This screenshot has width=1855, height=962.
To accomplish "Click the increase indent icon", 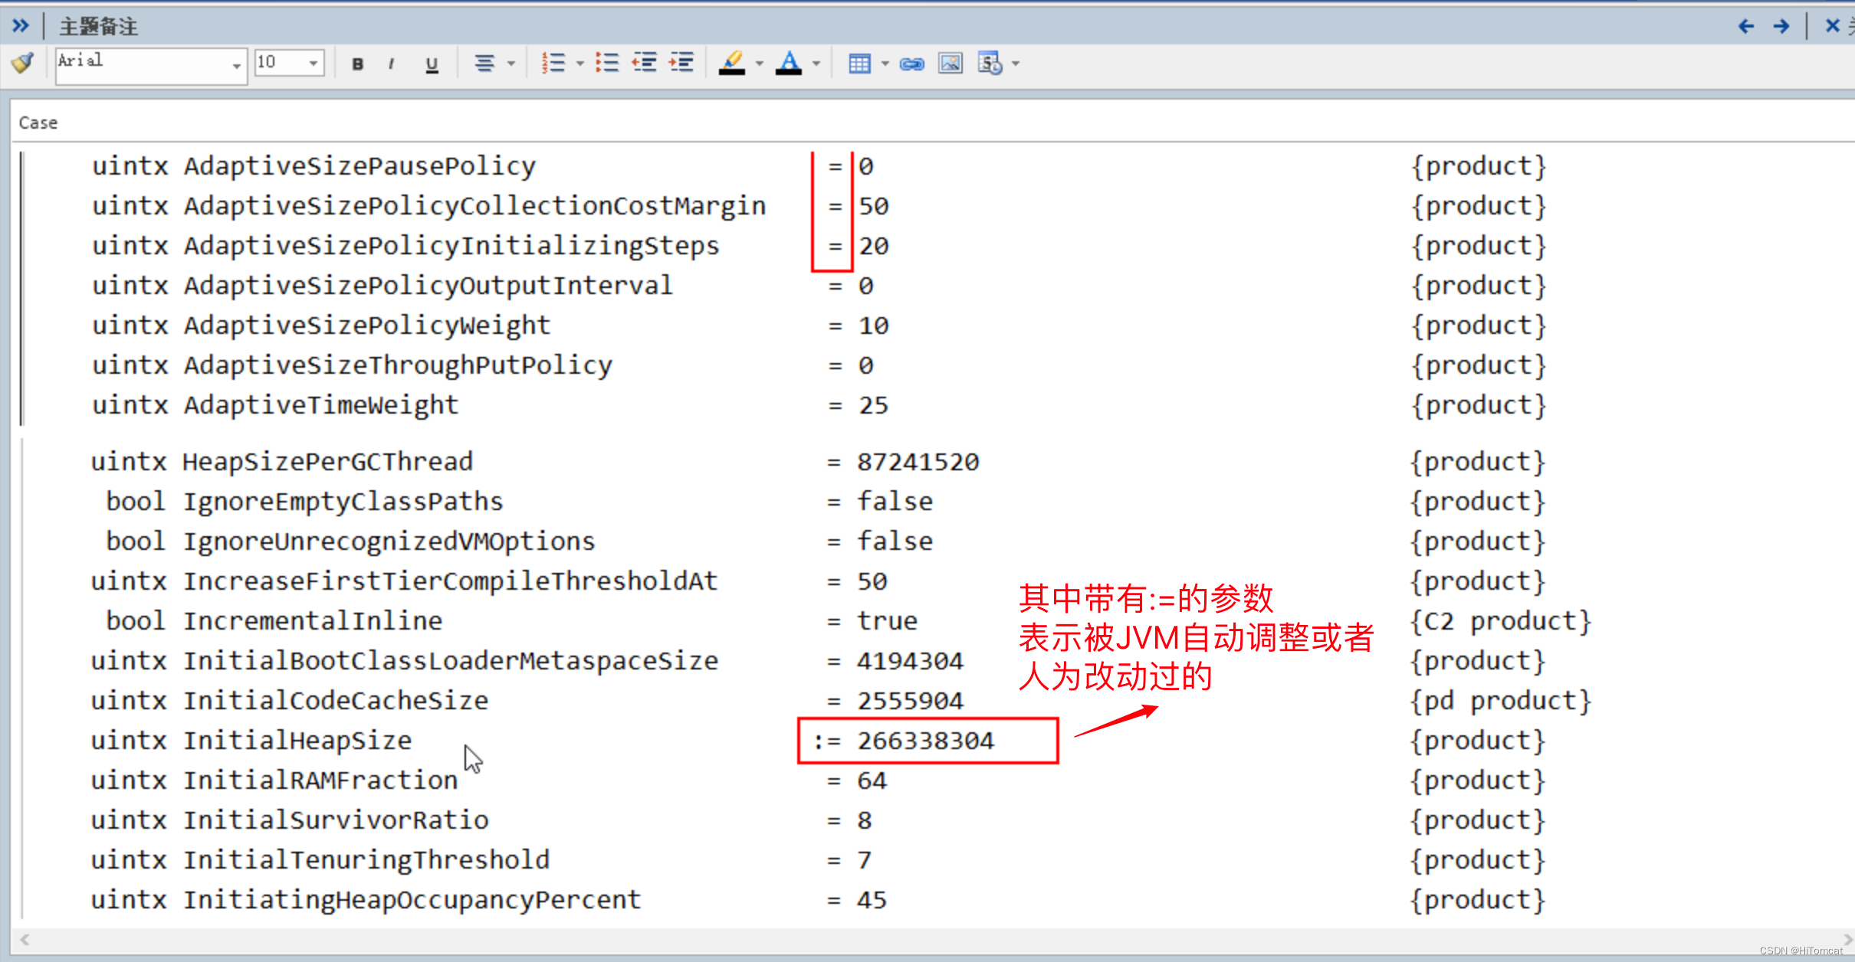I will click(x=681, y=63).
